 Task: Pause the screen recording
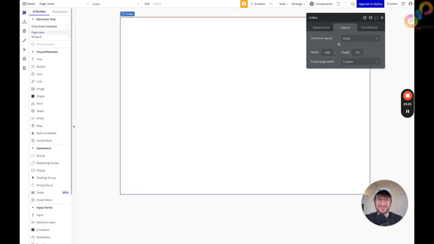[x=408, y=111]
